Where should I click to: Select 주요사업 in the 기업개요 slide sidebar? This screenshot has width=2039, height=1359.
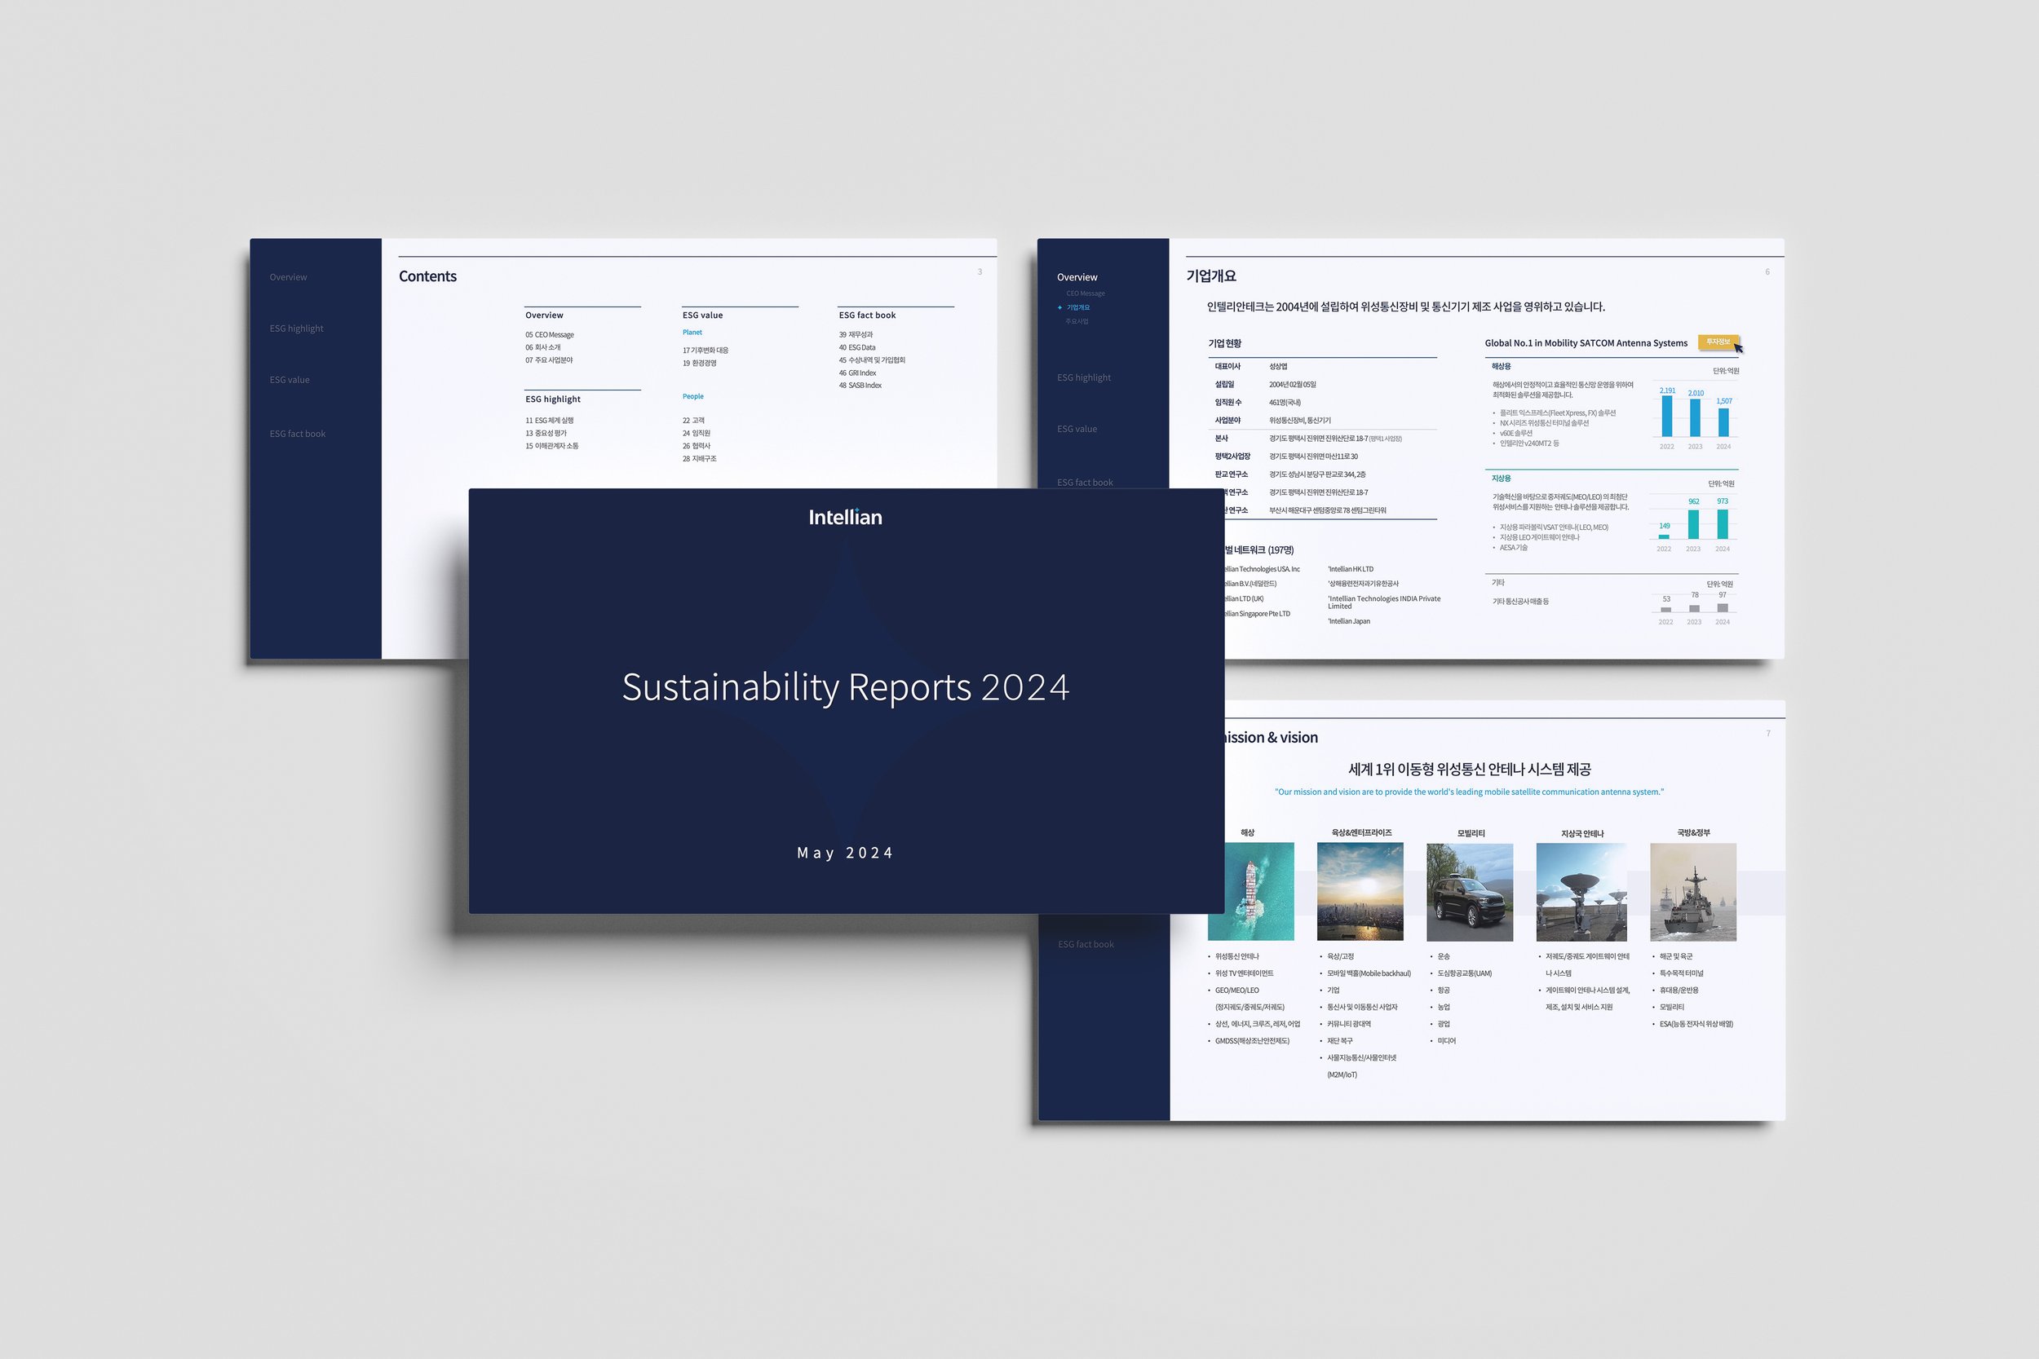click(x=1077, y=321)
